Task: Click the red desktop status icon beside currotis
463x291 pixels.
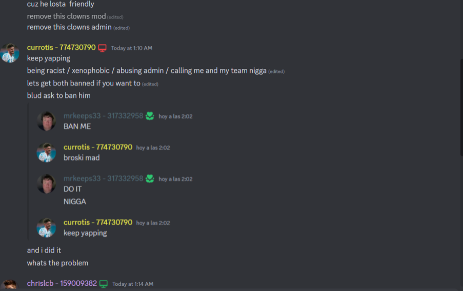Action: pyautogui.click(x=102, y=48)
